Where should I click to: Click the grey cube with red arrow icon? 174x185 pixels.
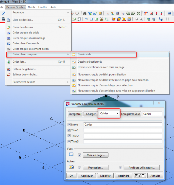point(136,19)
